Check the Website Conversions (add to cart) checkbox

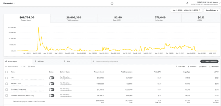[7, 95]
